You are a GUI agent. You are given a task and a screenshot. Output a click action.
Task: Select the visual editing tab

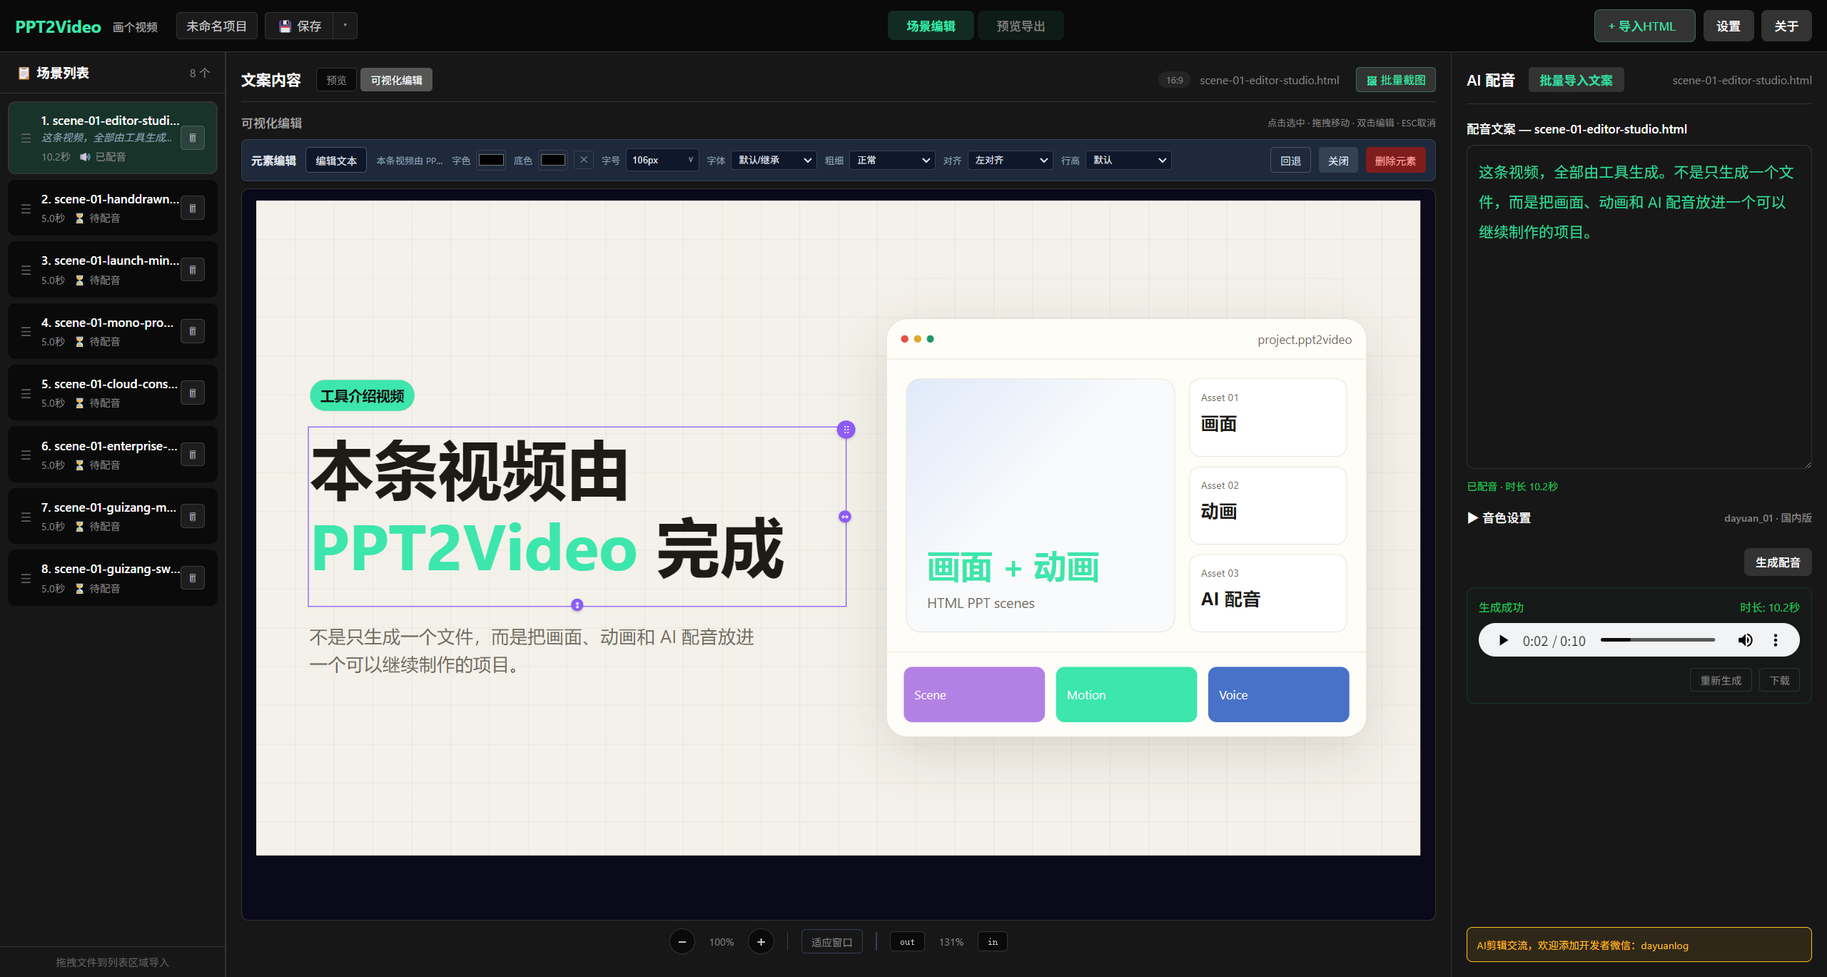(x=396, y=80)
